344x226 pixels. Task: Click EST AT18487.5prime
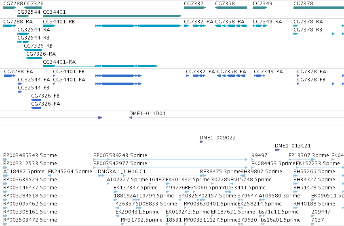tap(24, 172)
